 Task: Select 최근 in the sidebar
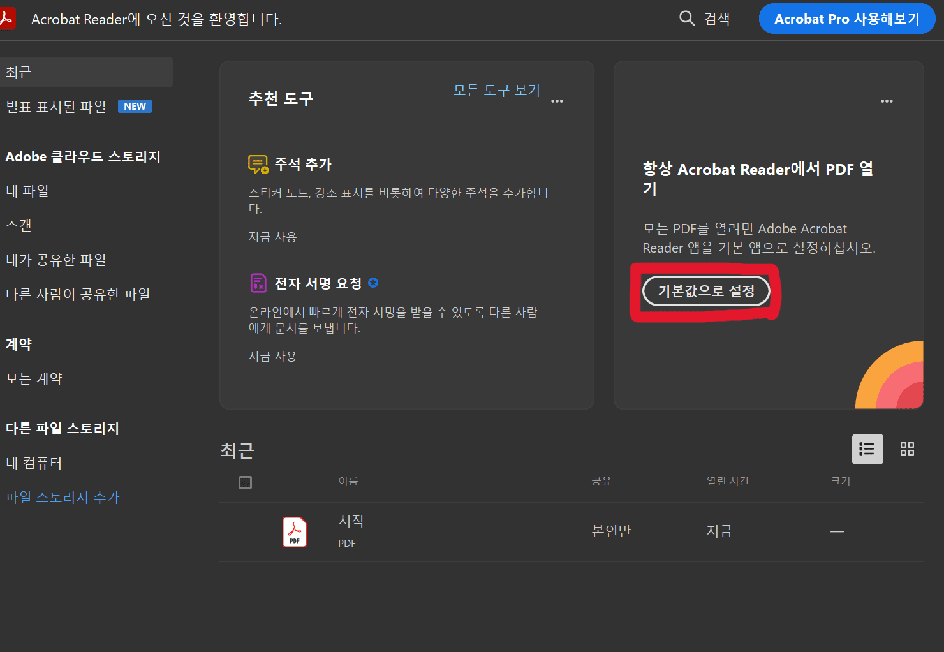[17, 72]
